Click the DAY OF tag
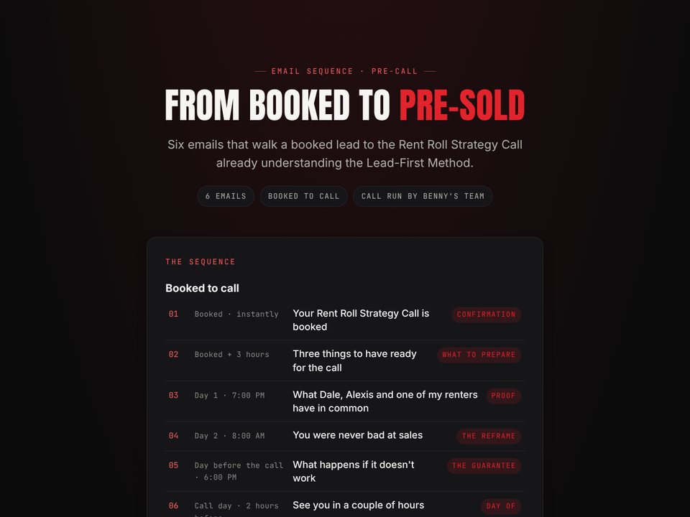The width and height of the screenshot is (690, 517). pyautogui.click(x=501, y=506)
